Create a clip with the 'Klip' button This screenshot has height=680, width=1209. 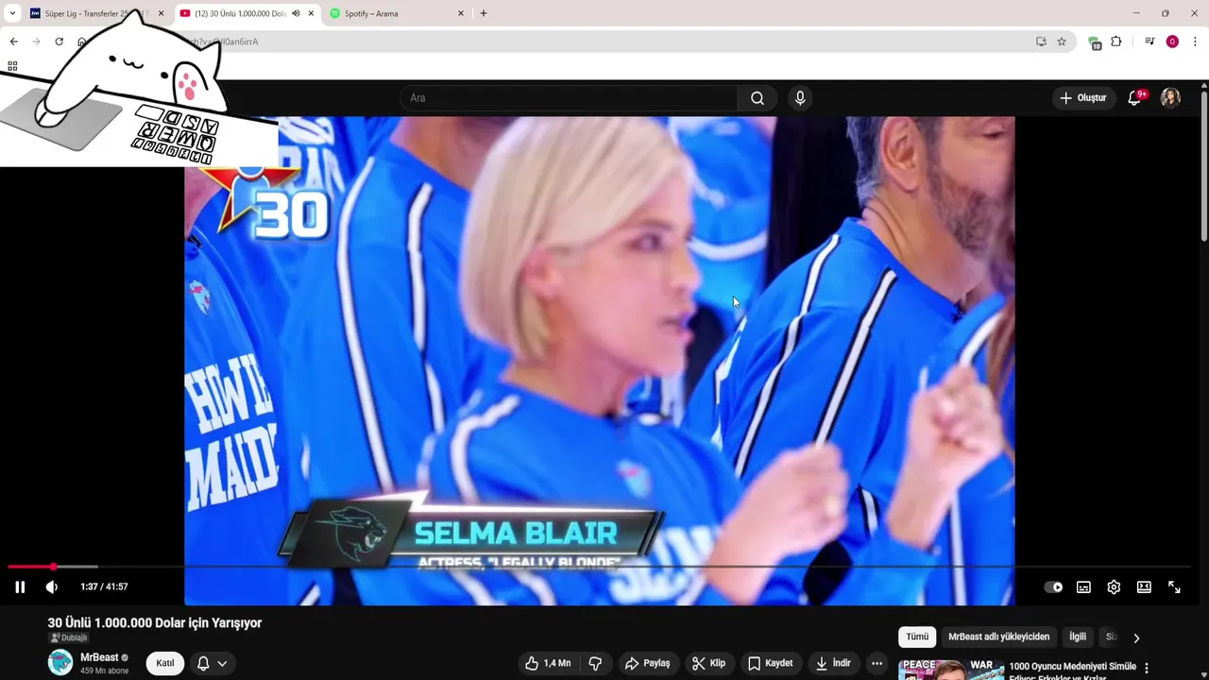[x=708, y=663]
